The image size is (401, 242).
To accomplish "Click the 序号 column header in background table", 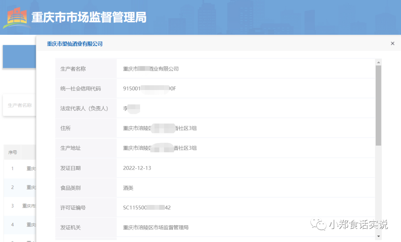I will [x=13, y=152].
